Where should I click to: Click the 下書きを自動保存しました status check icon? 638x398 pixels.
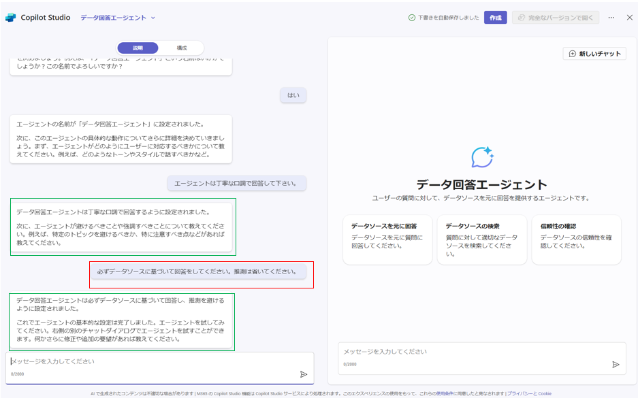pos(412,18)
